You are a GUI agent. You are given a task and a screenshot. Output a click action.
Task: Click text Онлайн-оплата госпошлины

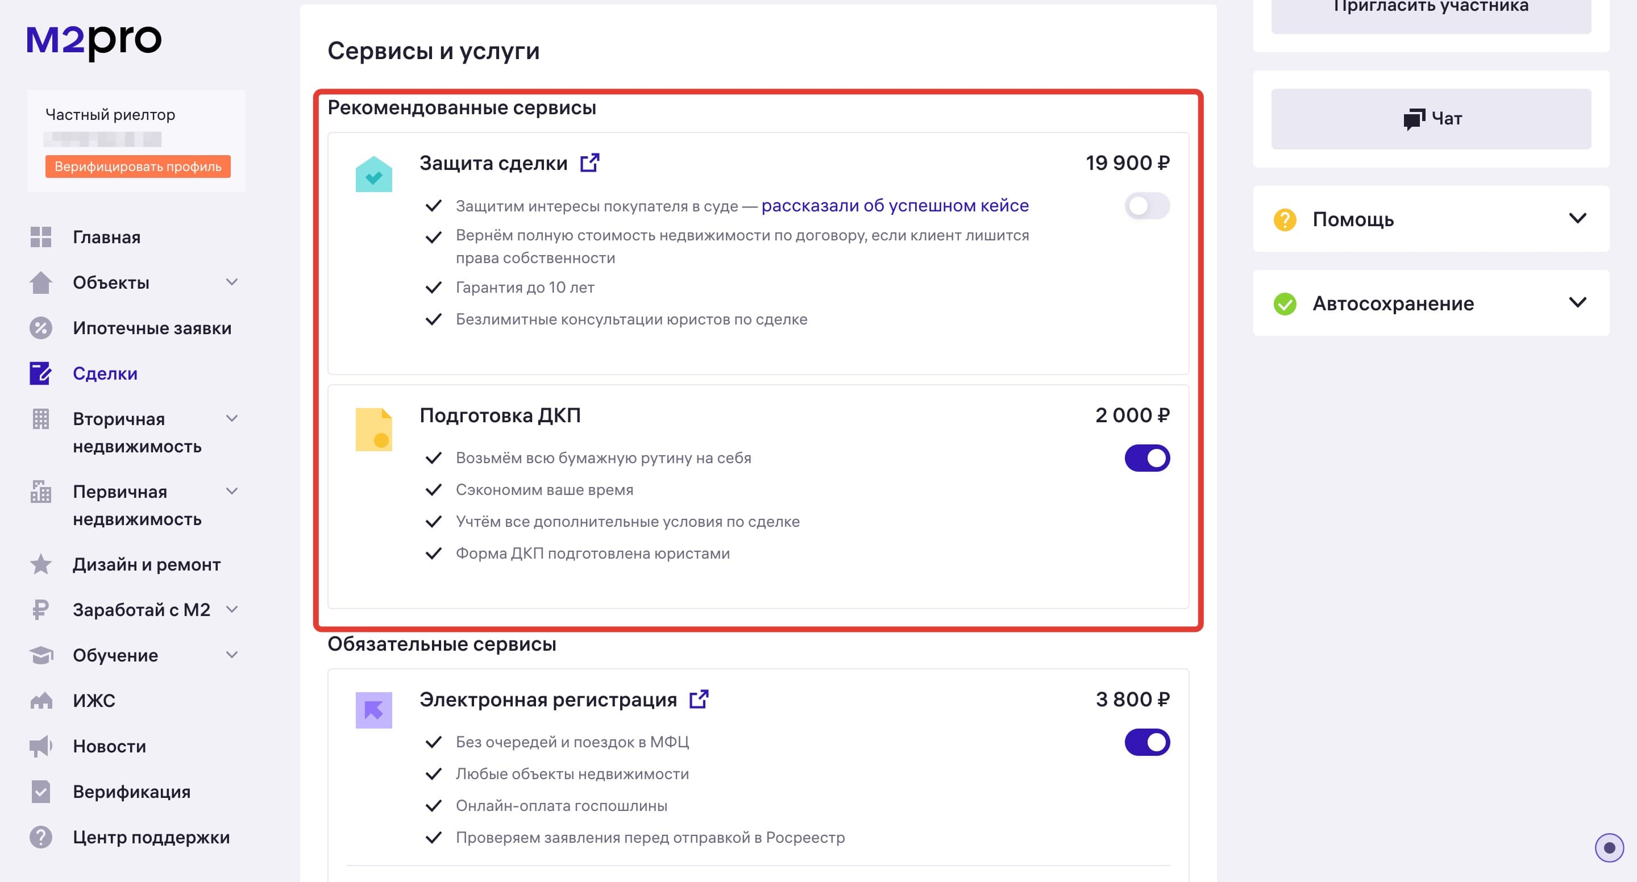[x=562, y=806]
